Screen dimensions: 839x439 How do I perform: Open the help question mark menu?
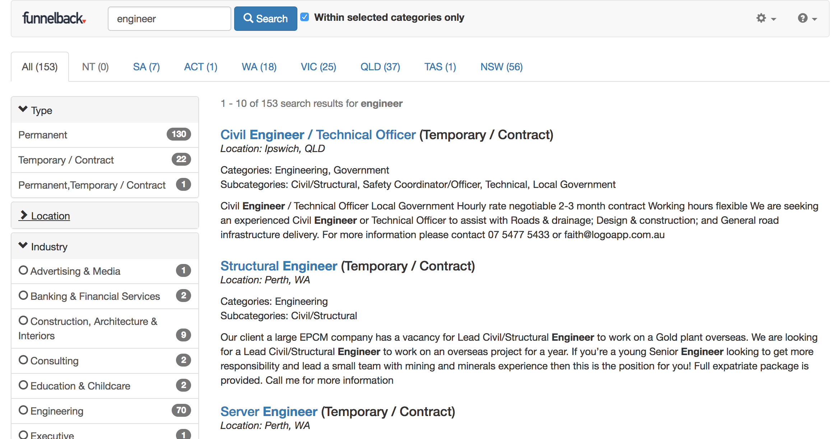point(807,18)
